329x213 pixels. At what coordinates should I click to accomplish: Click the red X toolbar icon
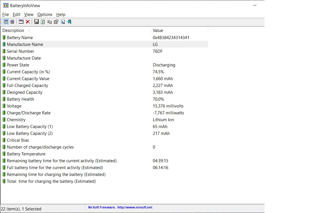tap(27, 22)
